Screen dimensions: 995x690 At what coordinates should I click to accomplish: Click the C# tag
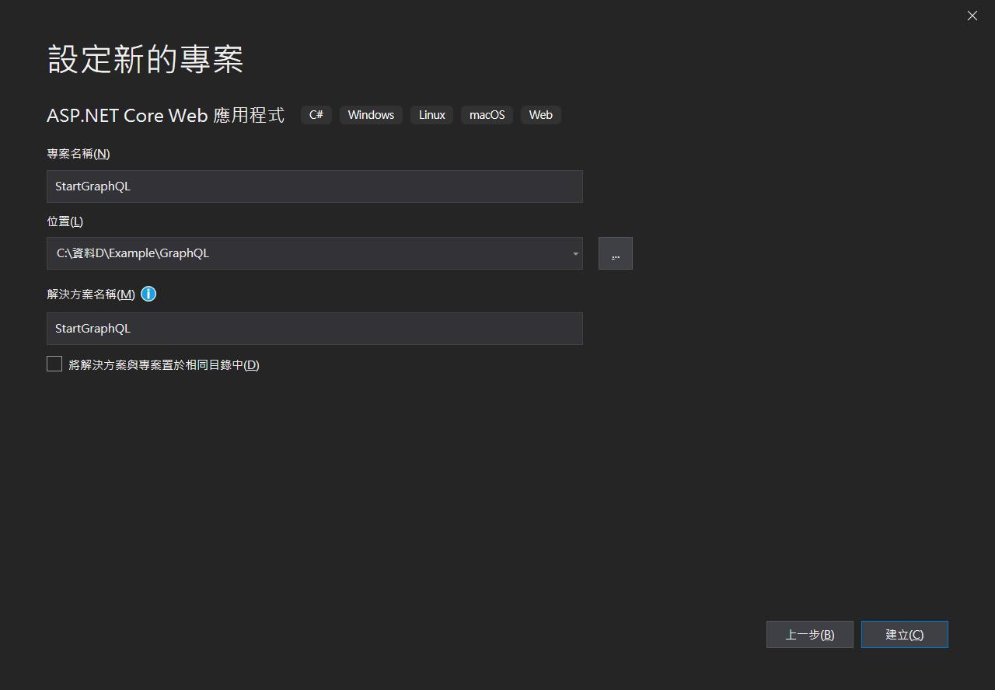(x=316, y=115)
